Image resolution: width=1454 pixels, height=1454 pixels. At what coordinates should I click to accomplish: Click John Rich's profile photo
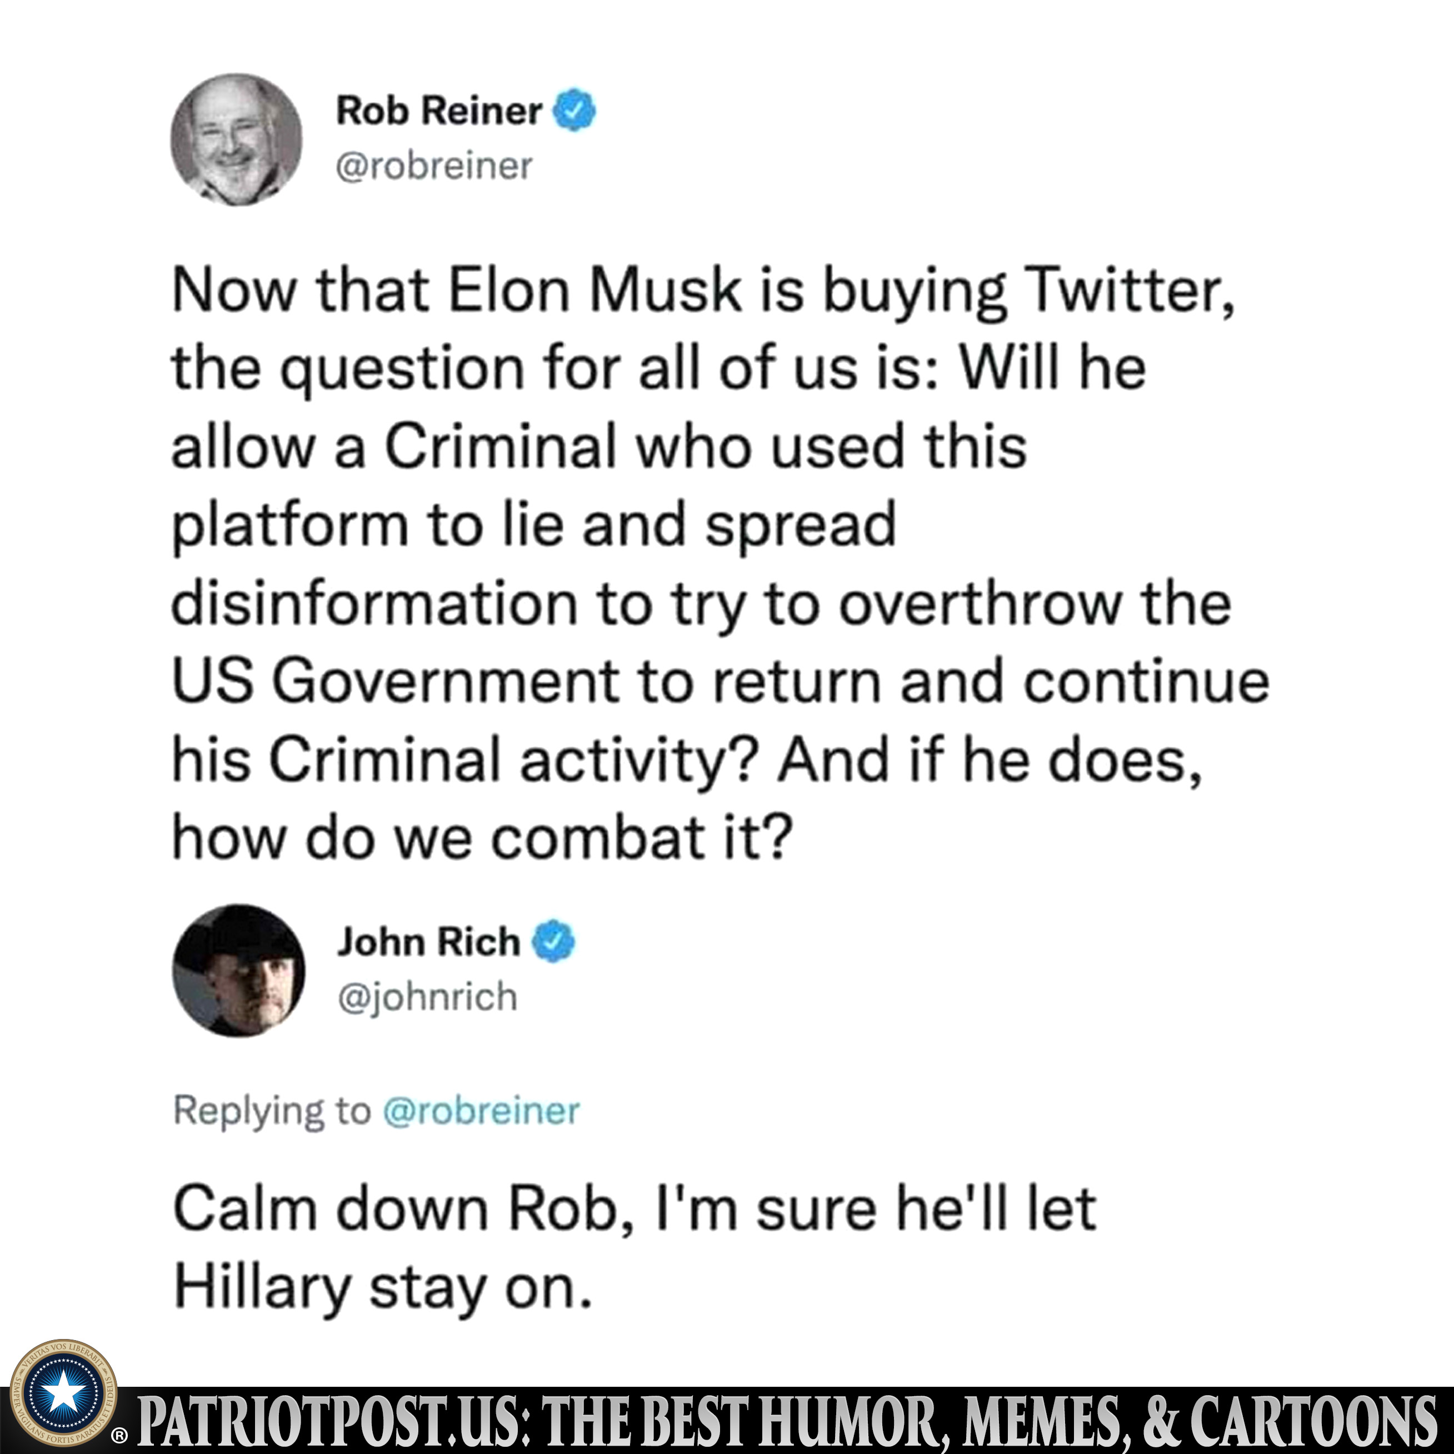(238, 971)
